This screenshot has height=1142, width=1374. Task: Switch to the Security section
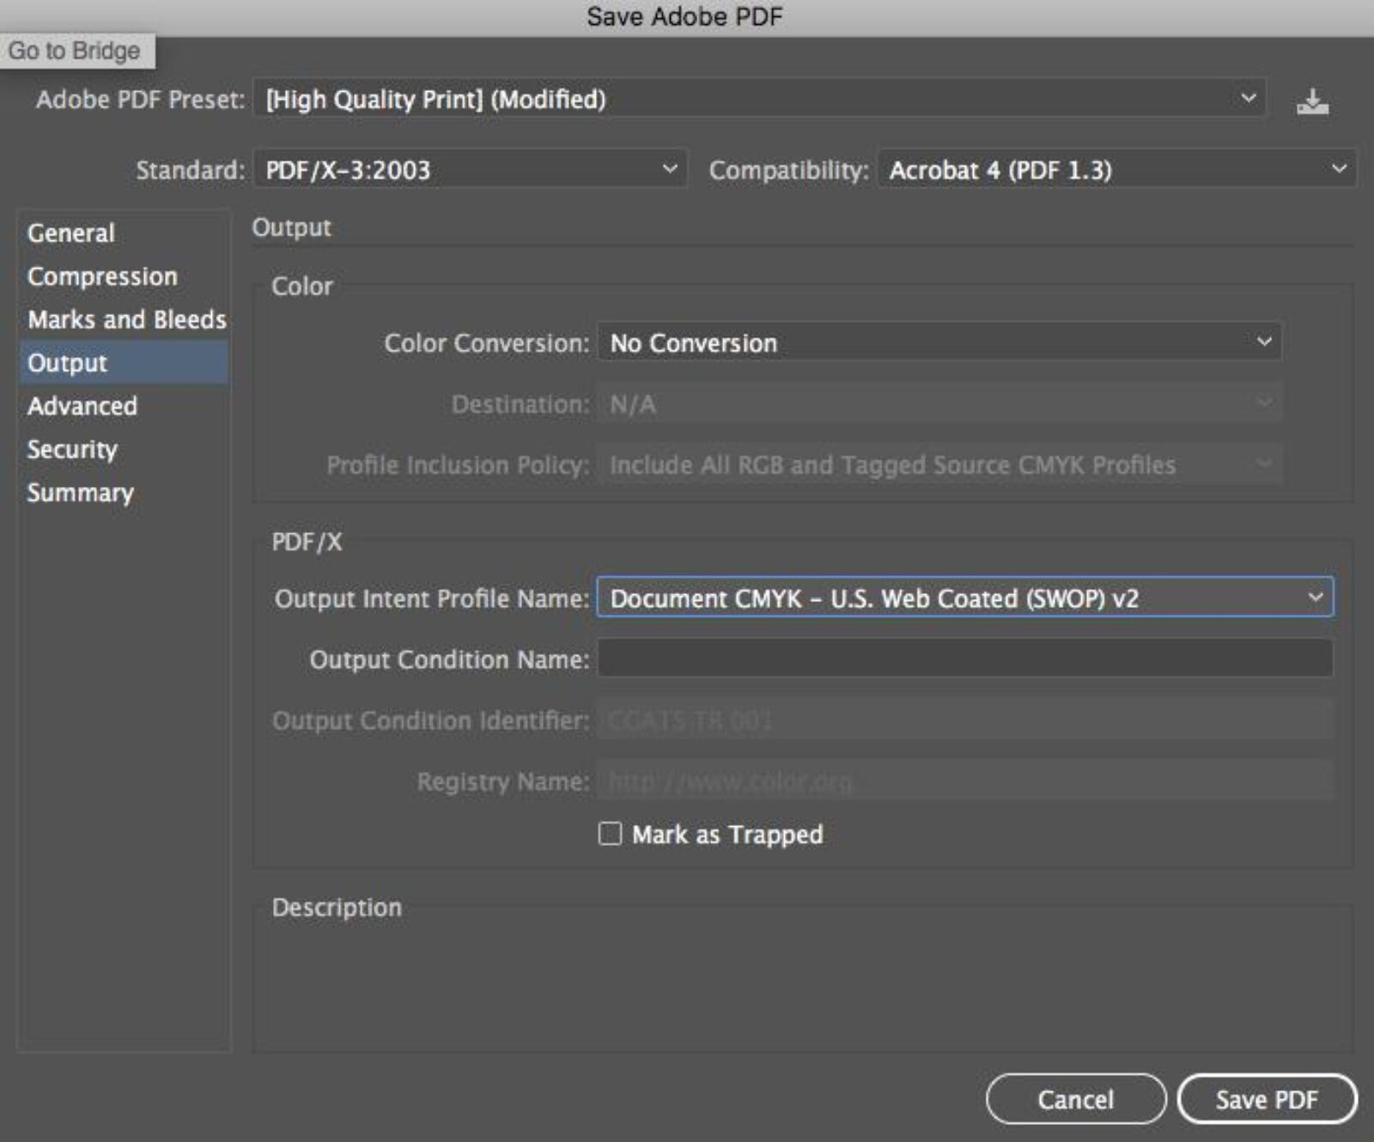(124, 449)
